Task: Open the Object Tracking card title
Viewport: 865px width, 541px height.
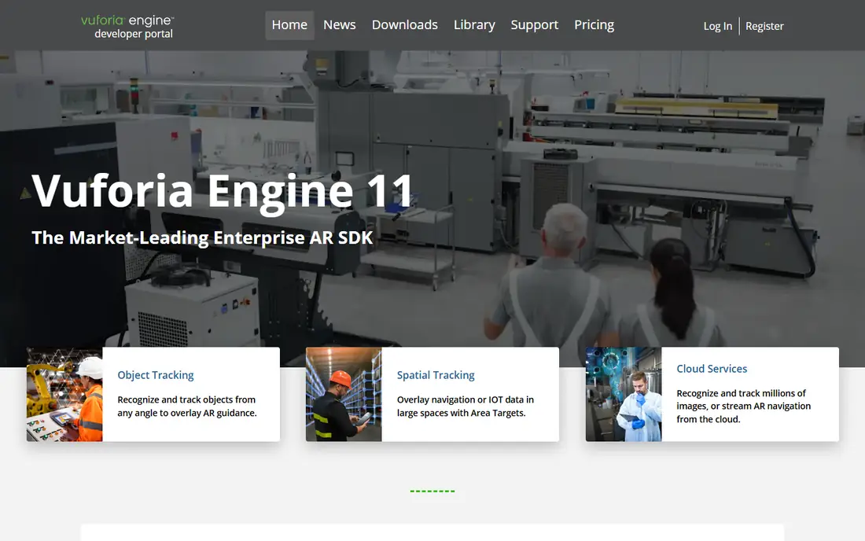Action: click(156, 375)
